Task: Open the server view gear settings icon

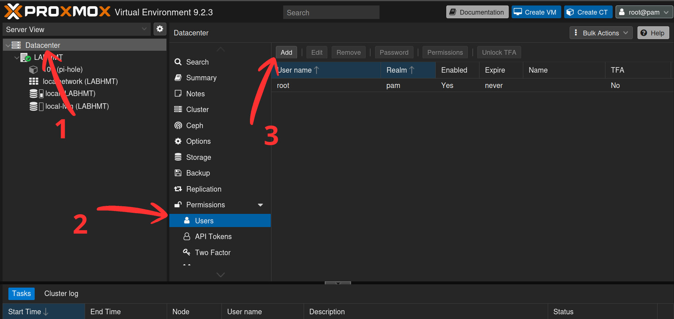Action: coord(160,29)
